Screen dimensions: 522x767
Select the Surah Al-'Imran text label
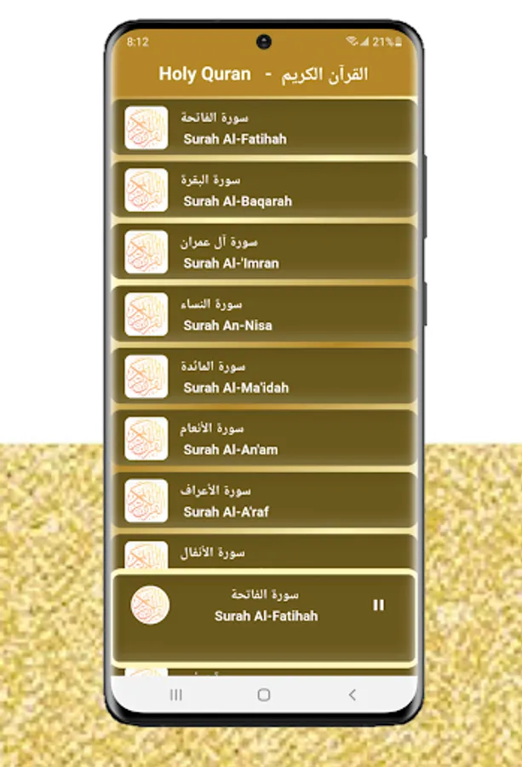point(231,263)
